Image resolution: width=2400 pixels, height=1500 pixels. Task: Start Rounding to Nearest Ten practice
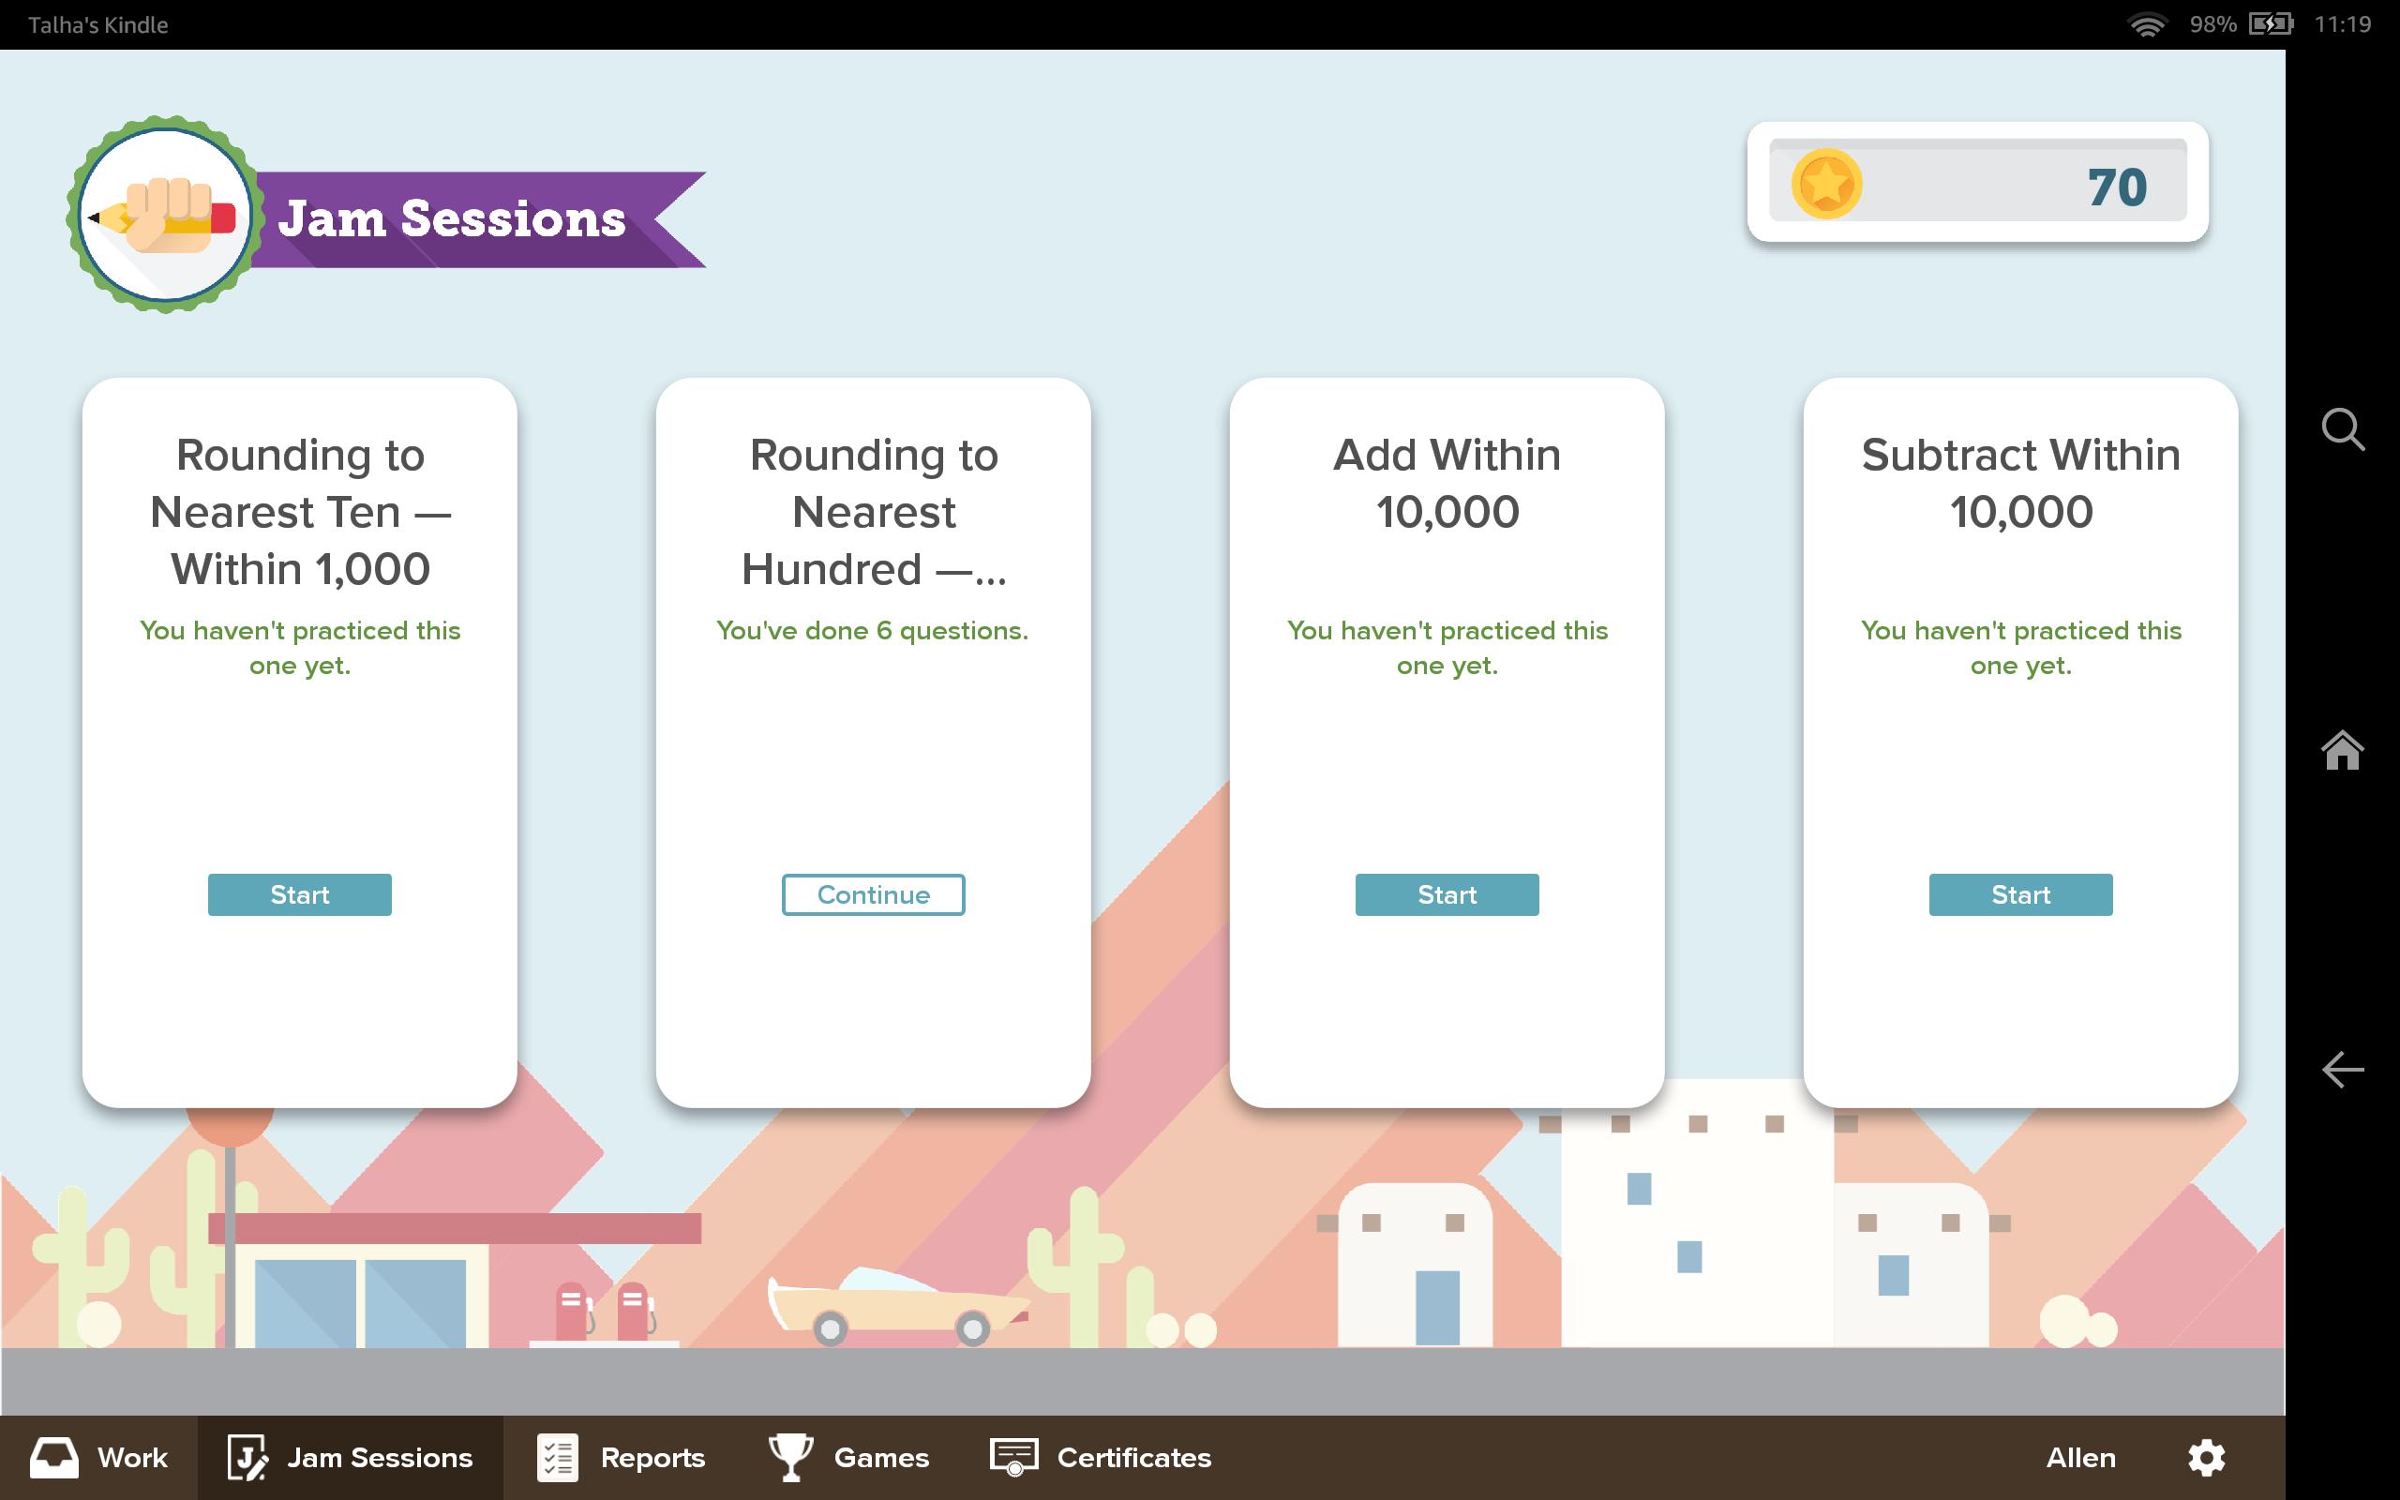pyautogui.click(x=298, y=893)
